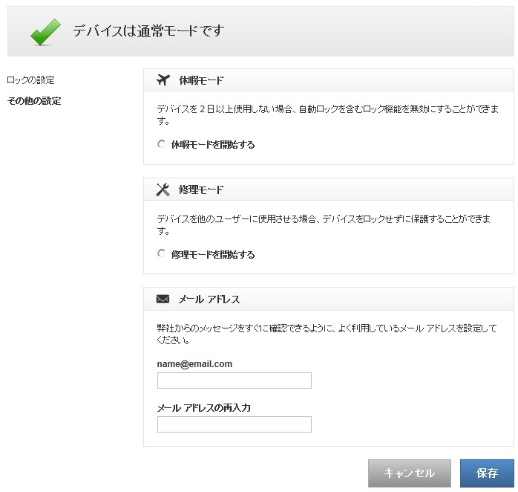Focus the name@email.com input field
Image resolution: width=518 pixels, height=492 pixels.
234,381
